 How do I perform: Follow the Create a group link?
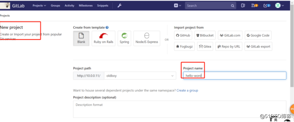[x=187, y=90]
